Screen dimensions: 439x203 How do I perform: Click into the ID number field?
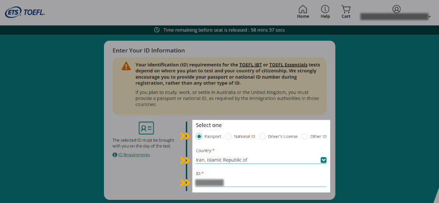pos(261,183)
